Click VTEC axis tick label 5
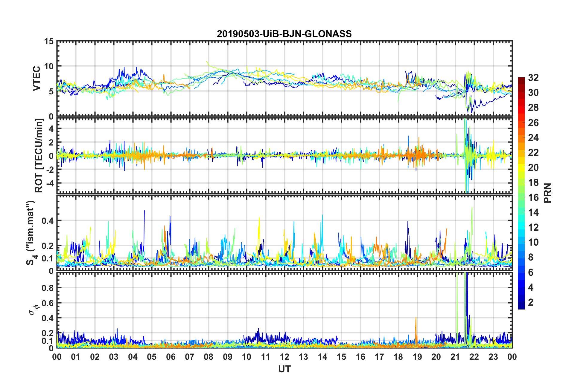Viewport: 569px width, 386px height. click(x=51, y=91)
